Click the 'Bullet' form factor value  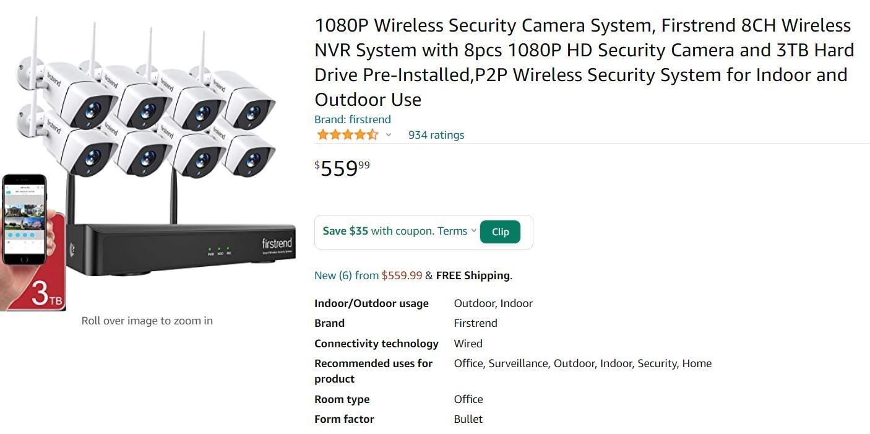[468, 419]
